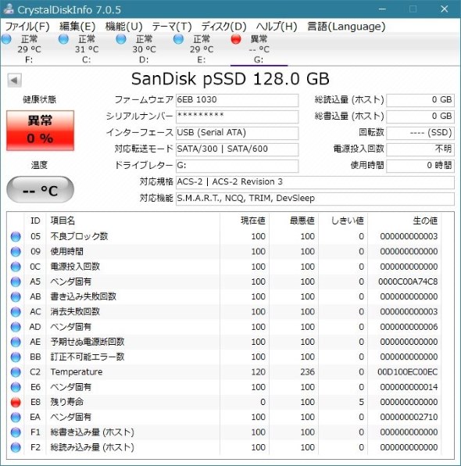Open the テーマ(T) menu
Screen dimensions: 461x466
(x=172, y=27)
